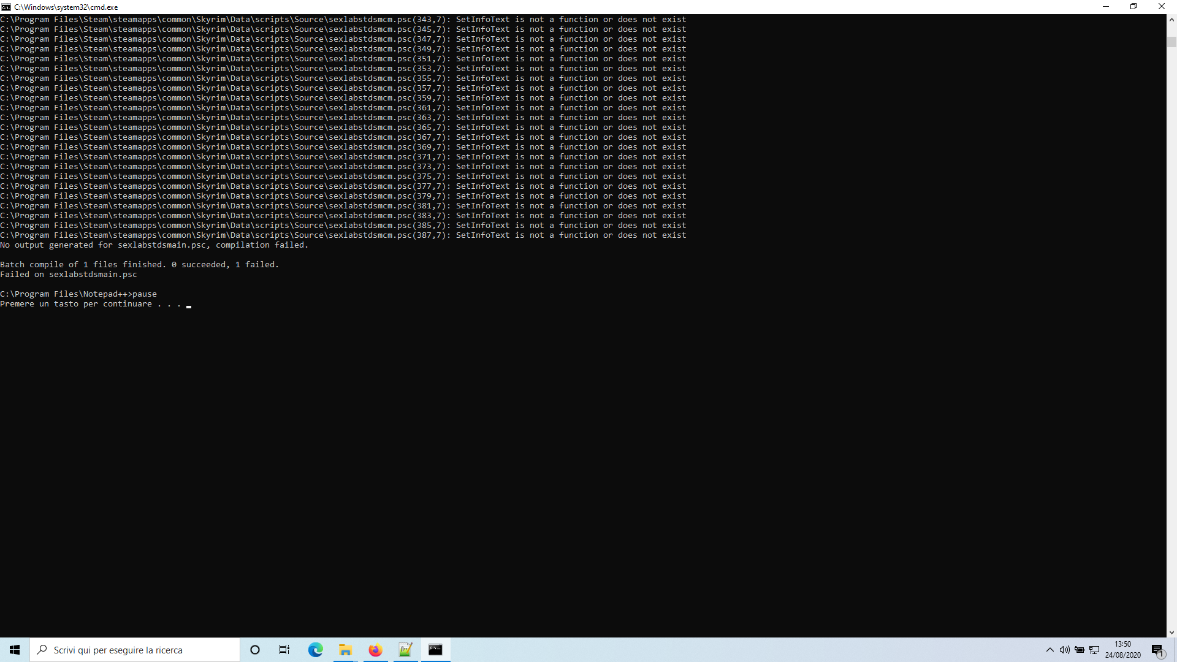Click the command prompt taskbar icon
The image size is (1177, 662).
click(435, 650)
